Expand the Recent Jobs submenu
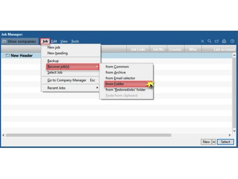 [71, 88]
